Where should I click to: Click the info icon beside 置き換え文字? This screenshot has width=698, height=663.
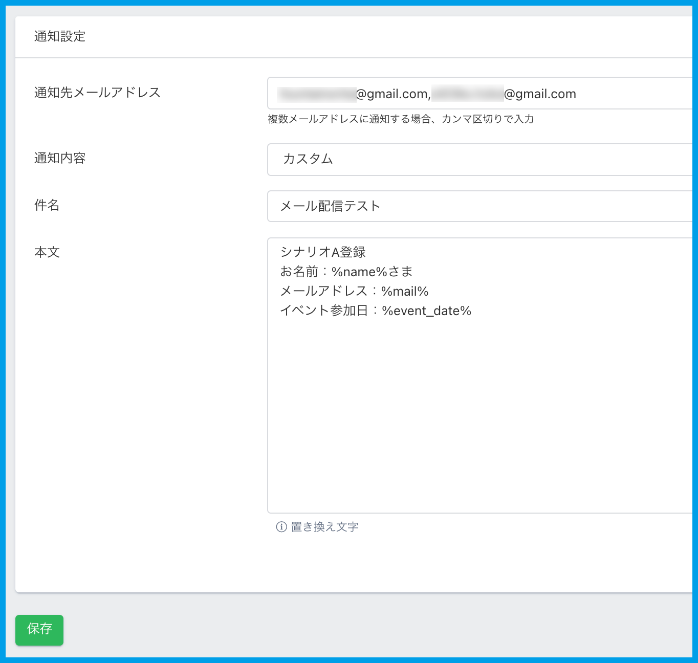281,527
